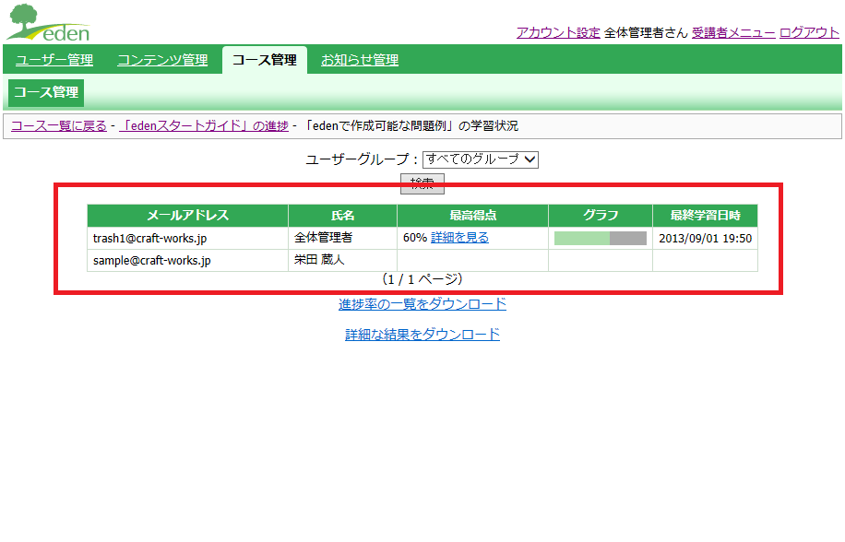Expand the すべてのグループ user group dropdown

click(481, 159)
